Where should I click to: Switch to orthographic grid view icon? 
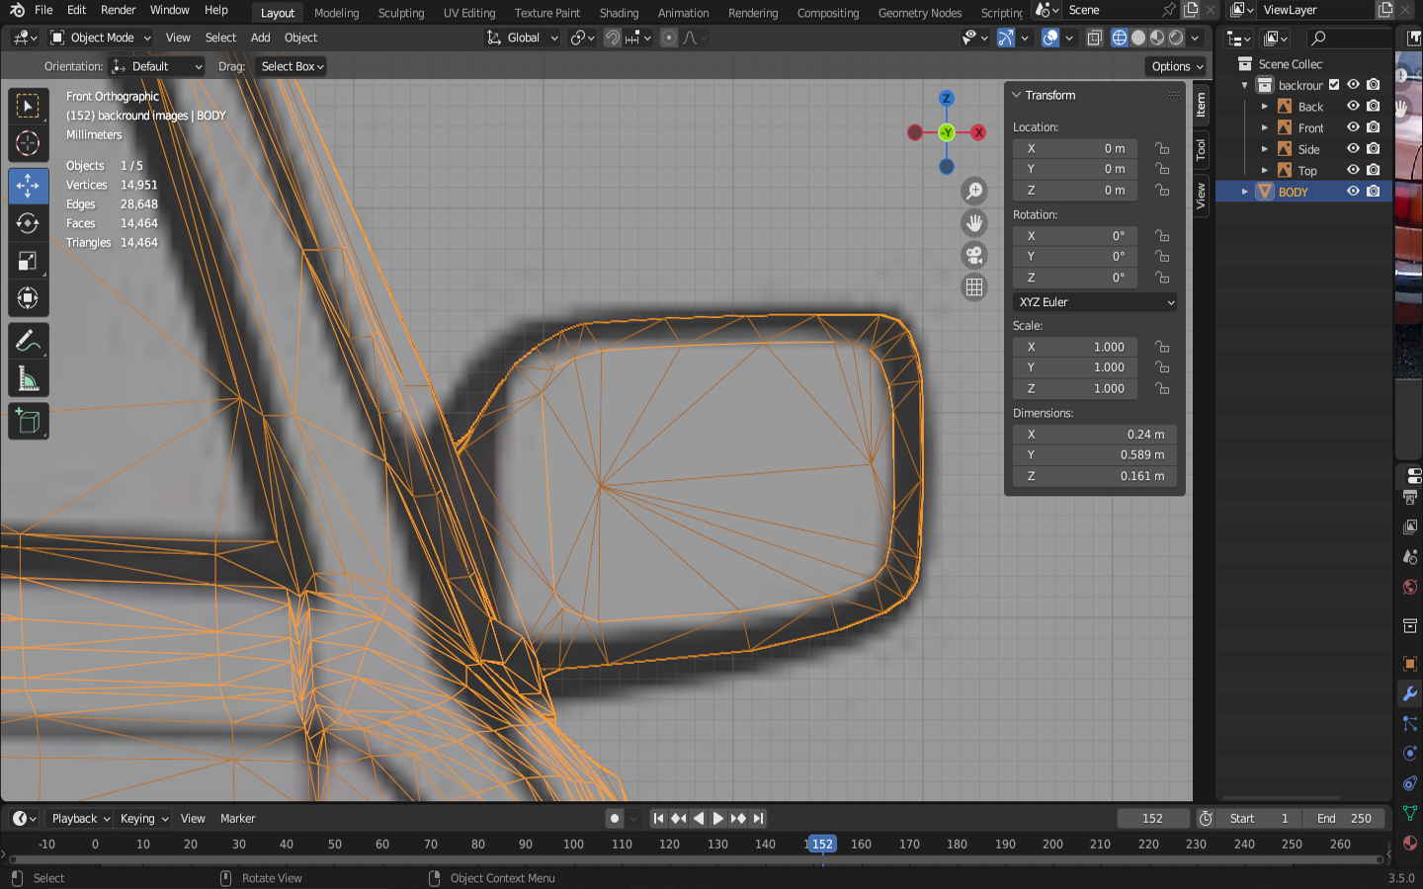point(974,287)
